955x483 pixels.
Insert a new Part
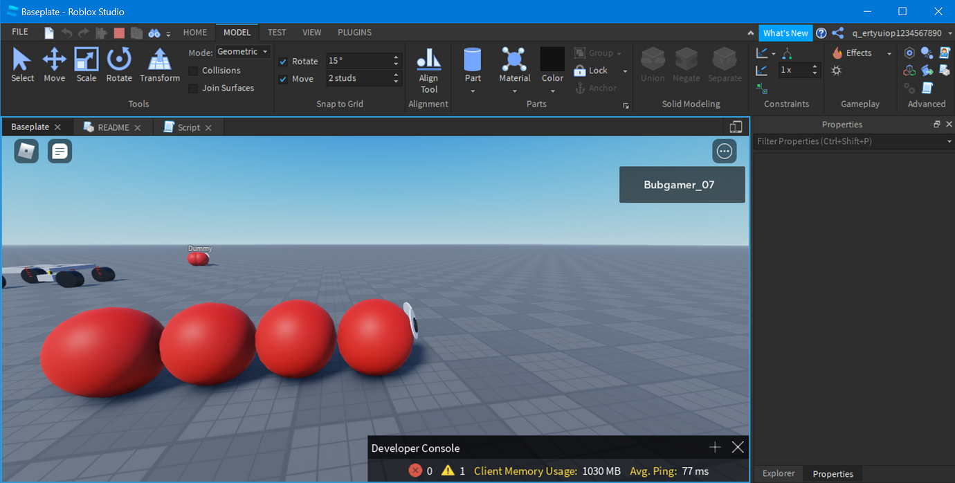click(x=472, y=64)
